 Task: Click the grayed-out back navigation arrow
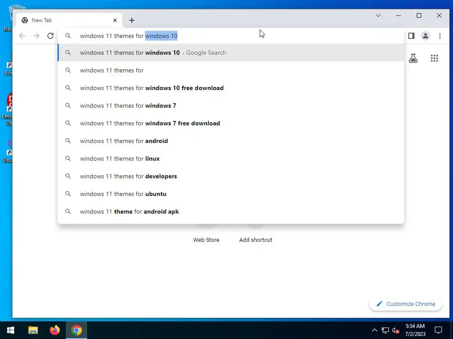click(x=22, y=36)
